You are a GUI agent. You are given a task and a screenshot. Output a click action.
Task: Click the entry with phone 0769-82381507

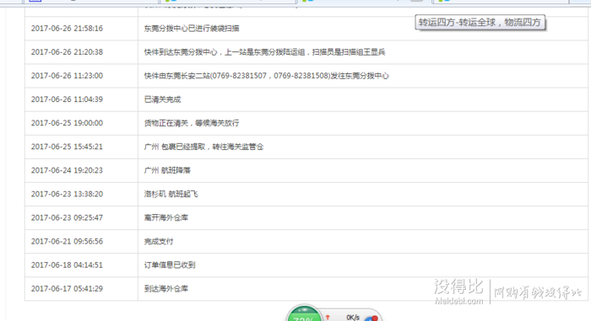(x=266, y=76)
